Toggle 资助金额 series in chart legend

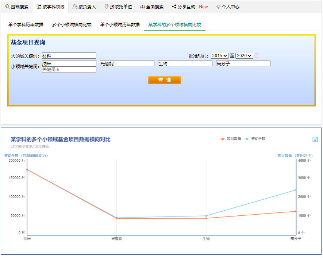(255, 139)
